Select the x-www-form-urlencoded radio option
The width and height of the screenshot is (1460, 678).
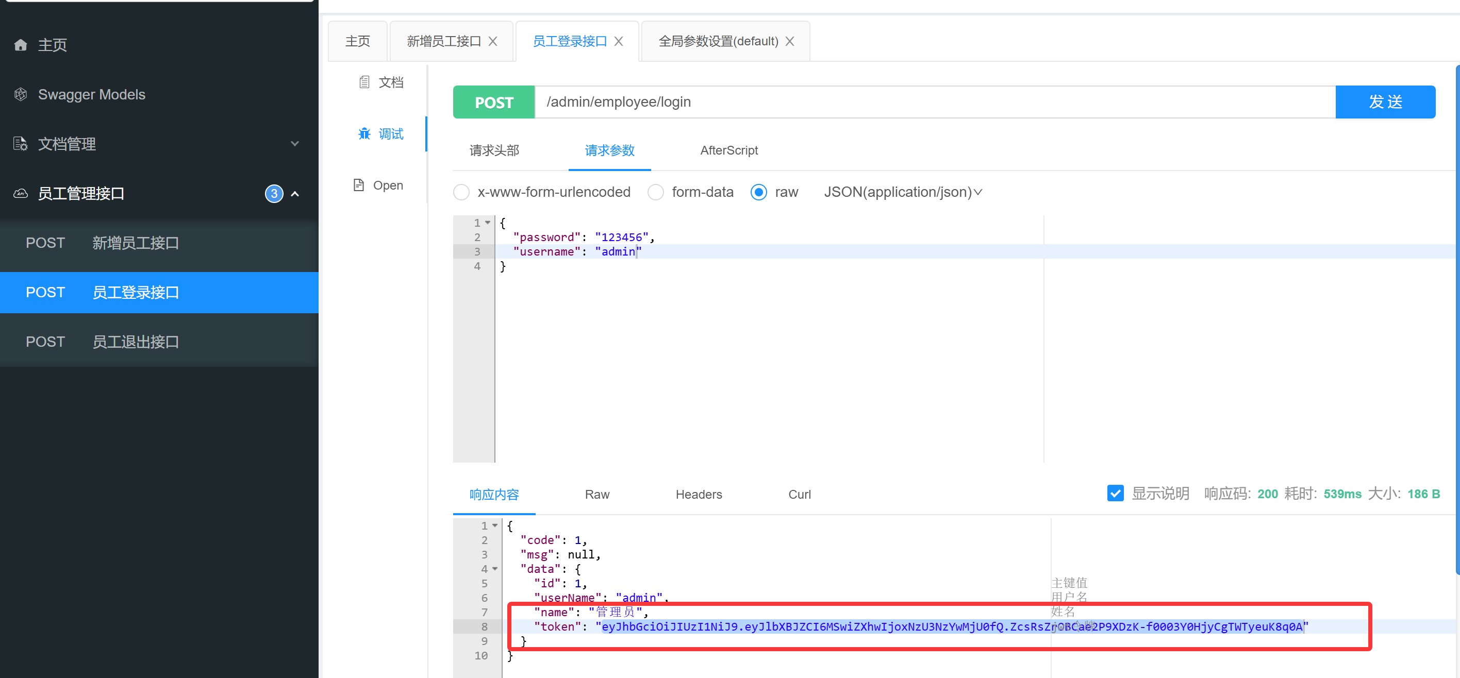(x=461, y=192)
